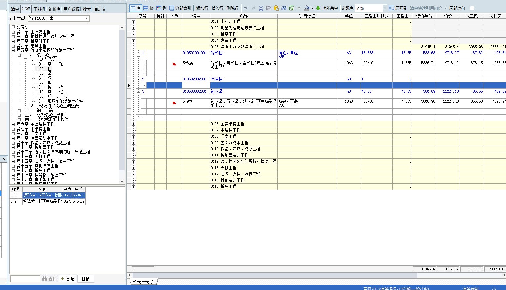Click the 新增 button

[68, 279]
